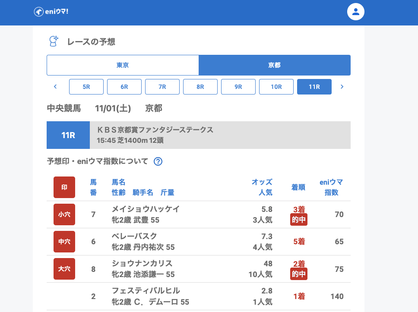Click the active 11R race button
The height and width of the screenshot is (312, 418).
tap(314, 87)
